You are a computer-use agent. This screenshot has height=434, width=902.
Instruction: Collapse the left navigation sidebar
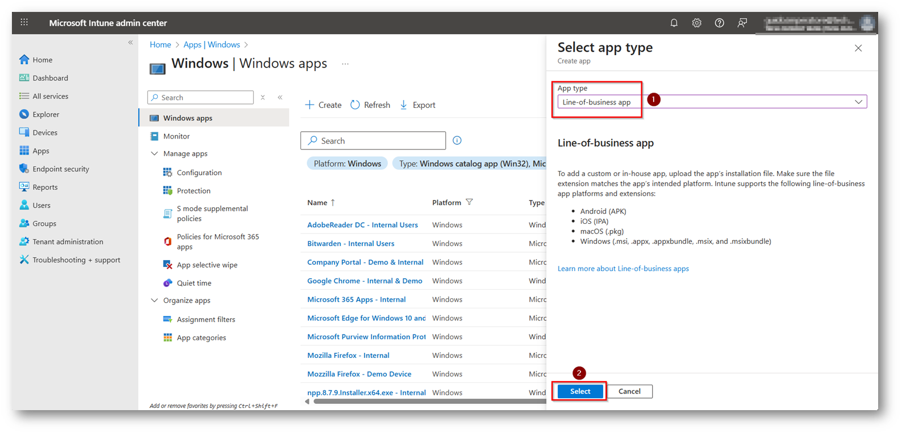130,43
